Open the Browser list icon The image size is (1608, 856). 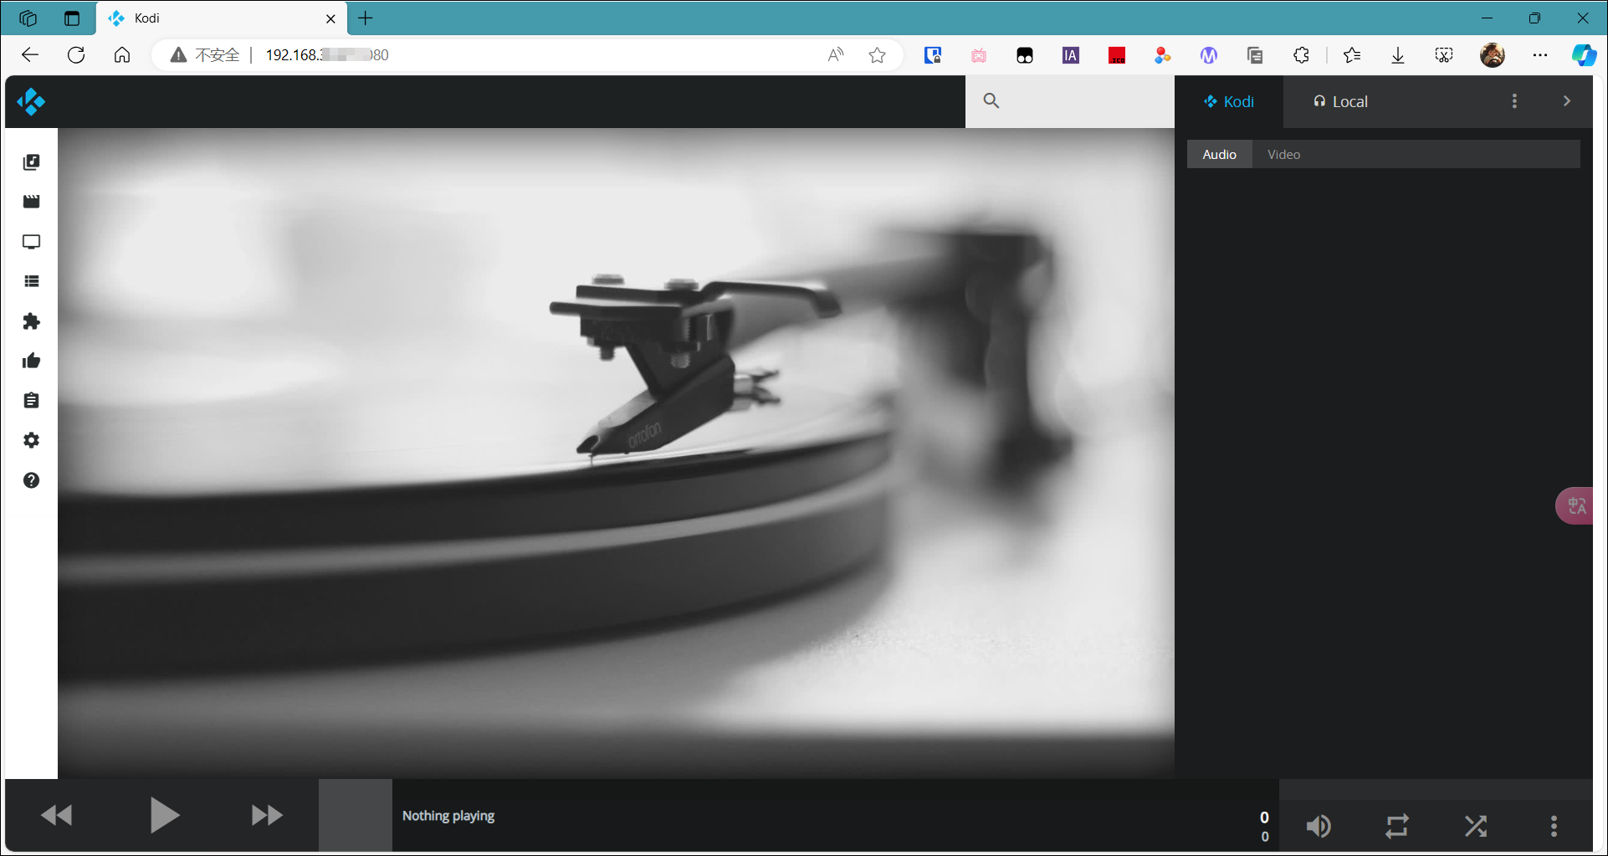tap(31, 282)
